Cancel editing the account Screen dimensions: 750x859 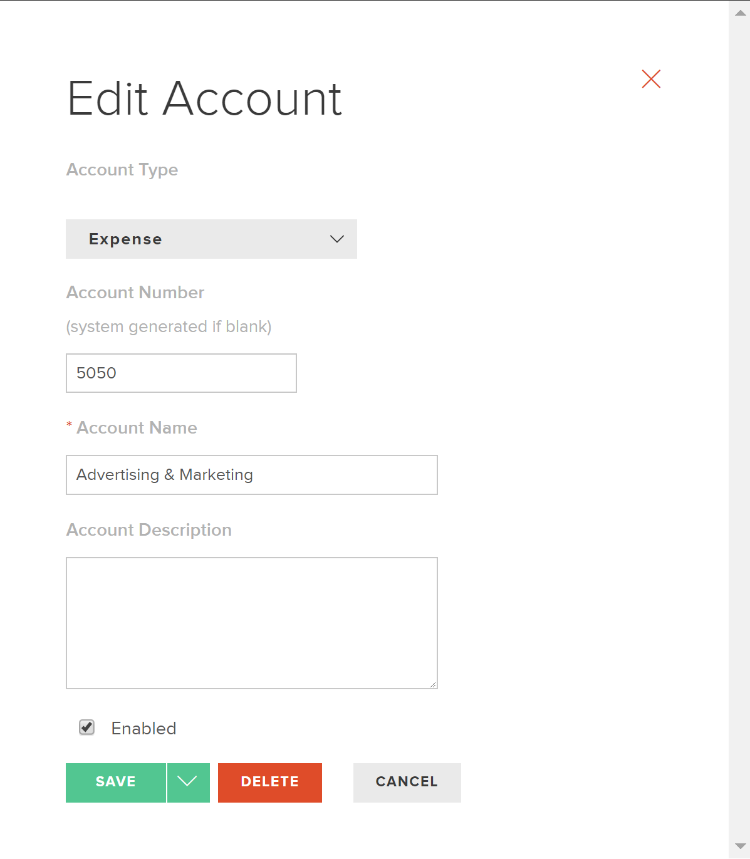coord(407,783)
